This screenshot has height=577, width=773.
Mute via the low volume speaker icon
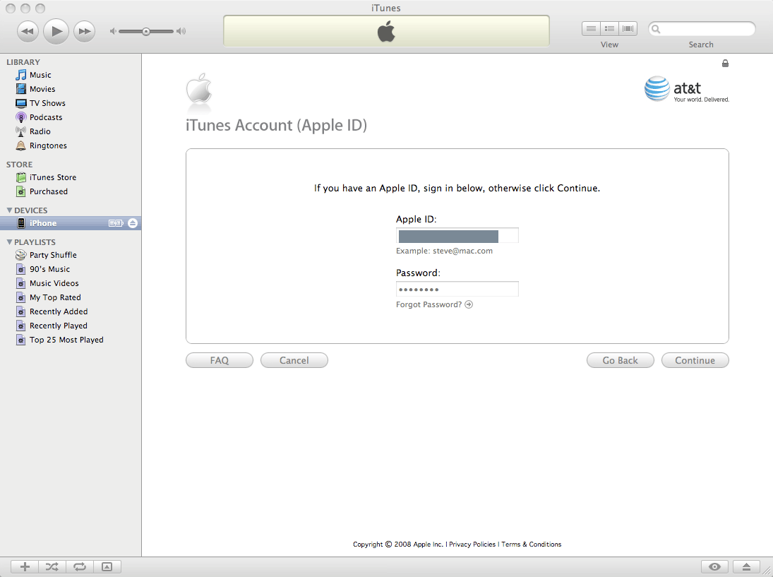pos(113,31)
